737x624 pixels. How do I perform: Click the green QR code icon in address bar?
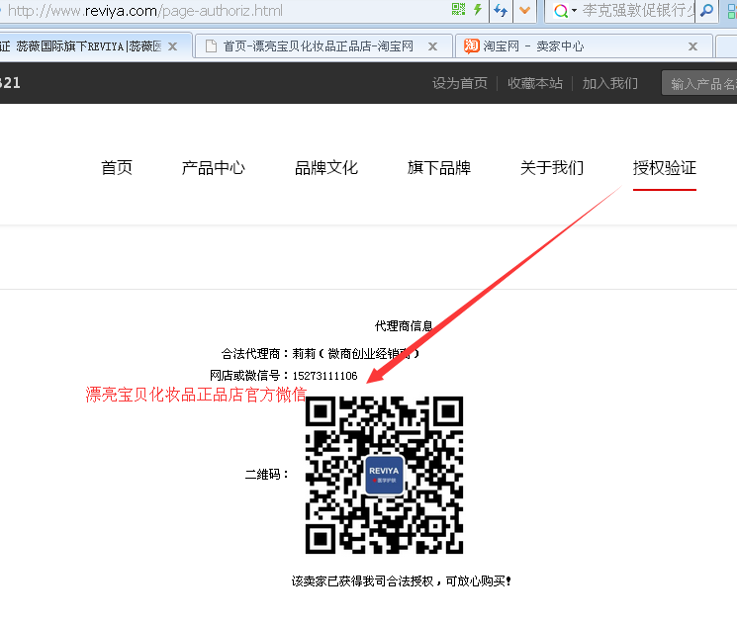(458, 11)
